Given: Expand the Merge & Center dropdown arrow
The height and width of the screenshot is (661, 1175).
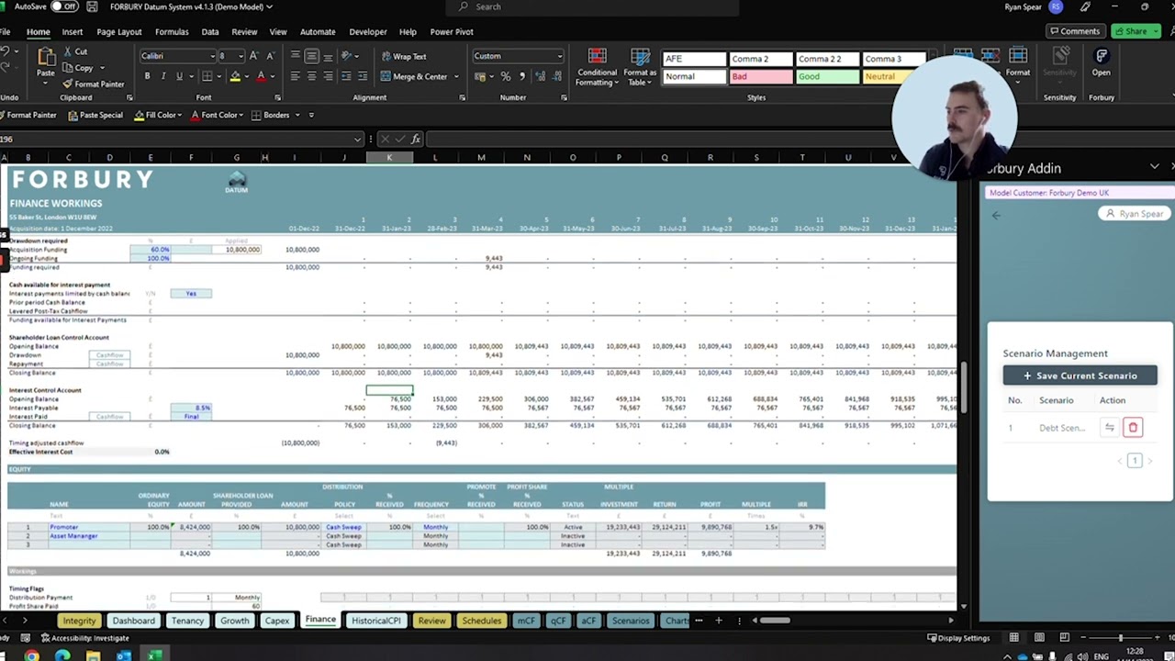Looking at the screenshot, I should (456, 77).
